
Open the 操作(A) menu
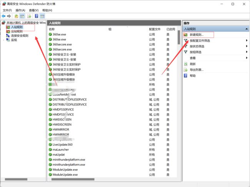(20, 10)
